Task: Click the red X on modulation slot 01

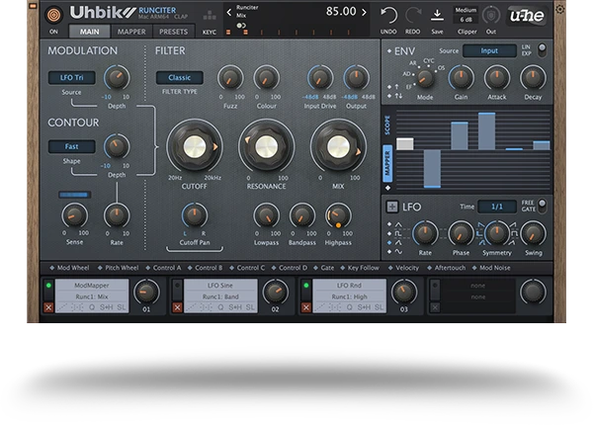Action: pos(48,307)
